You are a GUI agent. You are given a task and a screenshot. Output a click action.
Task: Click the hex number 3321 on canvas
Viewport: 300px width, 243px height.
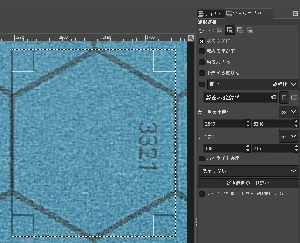[x=148, y=146]
